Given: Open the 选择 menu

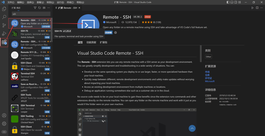Looking at the screenshot, I should [30, 2].
